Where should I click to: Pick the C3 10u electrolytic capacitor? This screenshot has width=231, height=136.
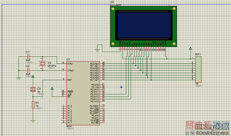pyautogui.click(x=33, y=89)
